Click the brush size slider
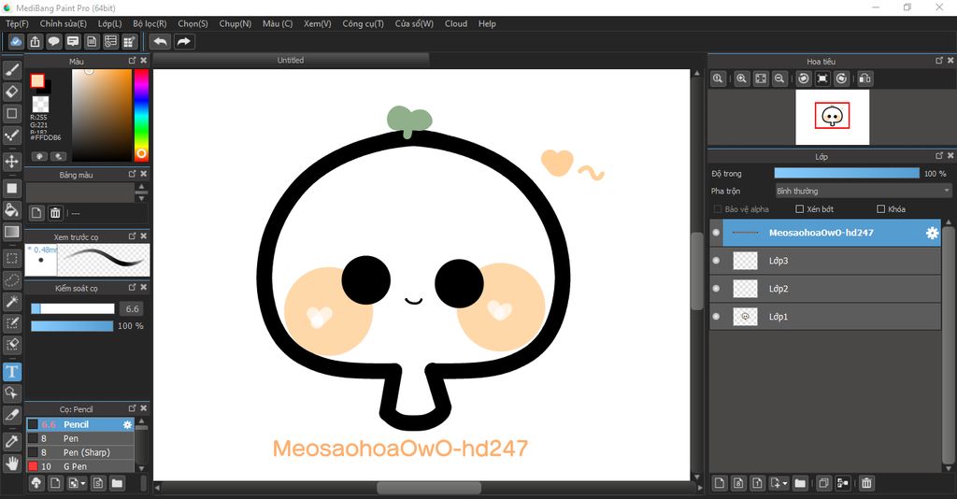 [x=73, y=308]
